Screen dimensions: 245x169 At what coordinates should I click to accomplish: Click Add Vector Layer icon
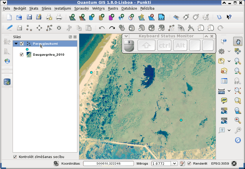(72, 17)
